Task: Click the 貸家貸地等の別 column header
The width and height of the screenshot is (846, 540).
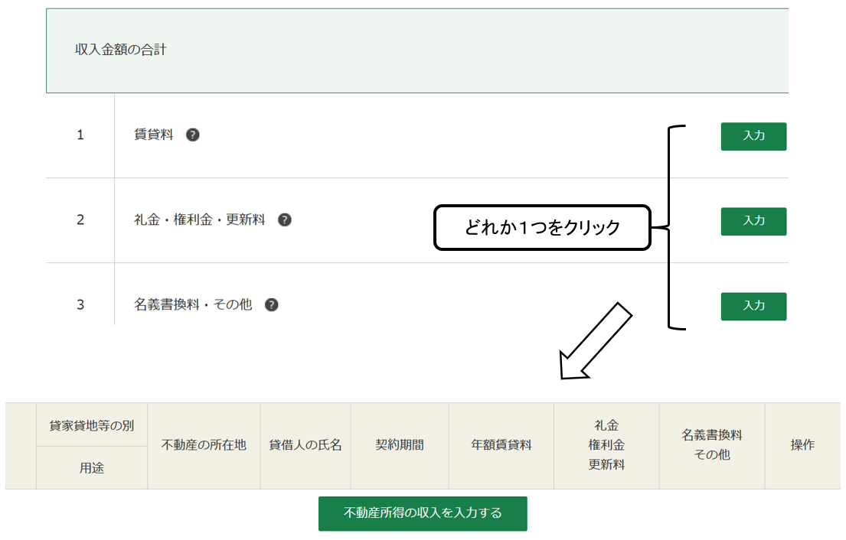Action: [92, 425]
